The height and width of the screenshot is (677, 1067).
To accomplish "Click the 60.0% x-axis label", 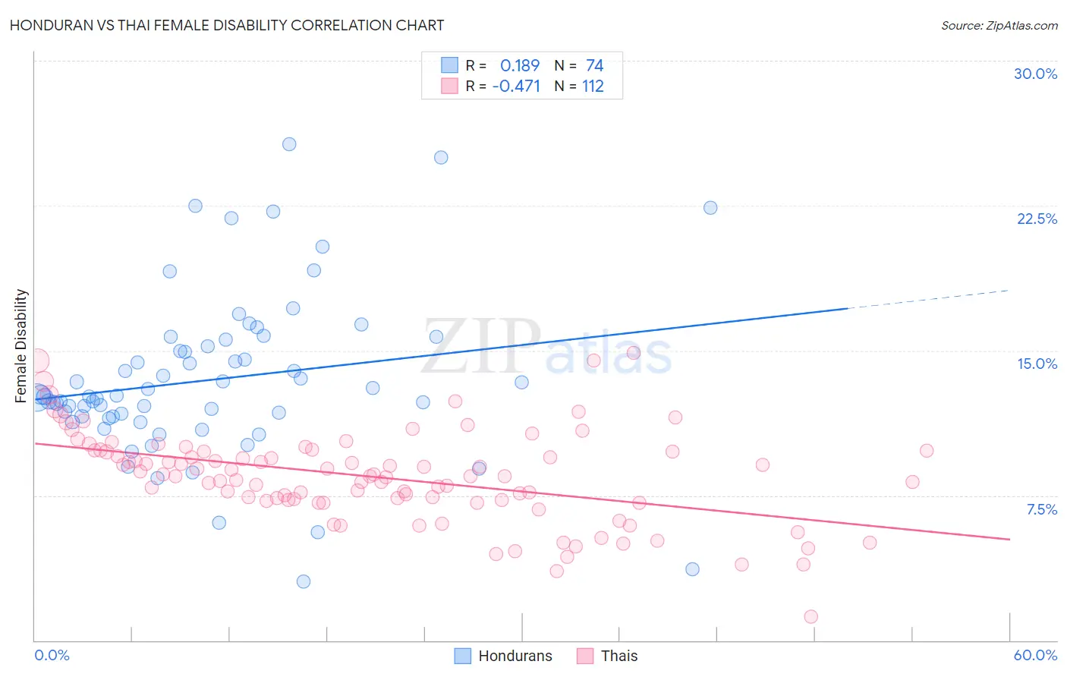I will click(1035, 655).
